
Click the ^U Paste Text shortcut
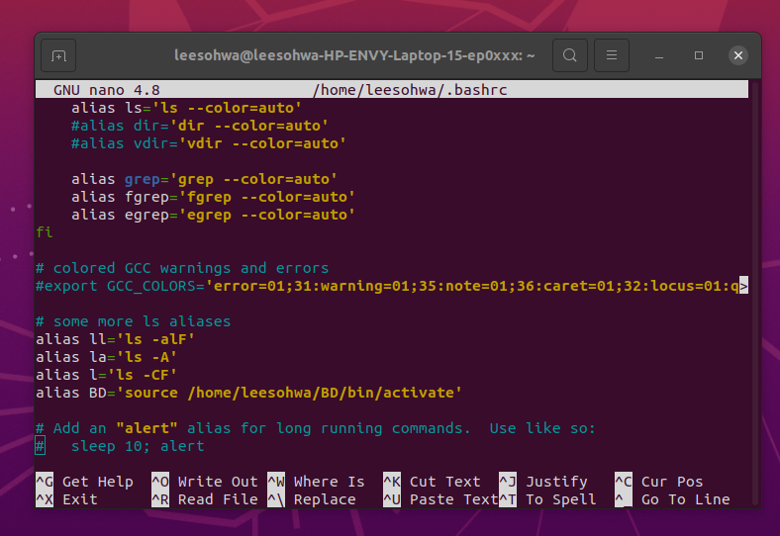click(441, 499)
